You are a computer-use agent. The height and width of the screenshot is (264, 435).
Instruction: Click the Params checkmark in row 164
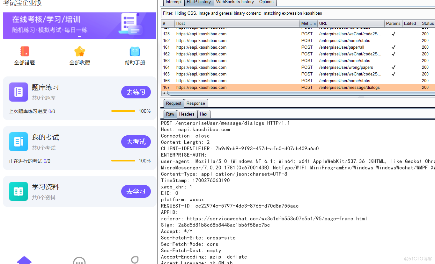tap(394, 67)
